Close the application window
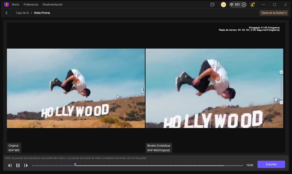Screen dimensions: 292x174 [x=285, y=5]
